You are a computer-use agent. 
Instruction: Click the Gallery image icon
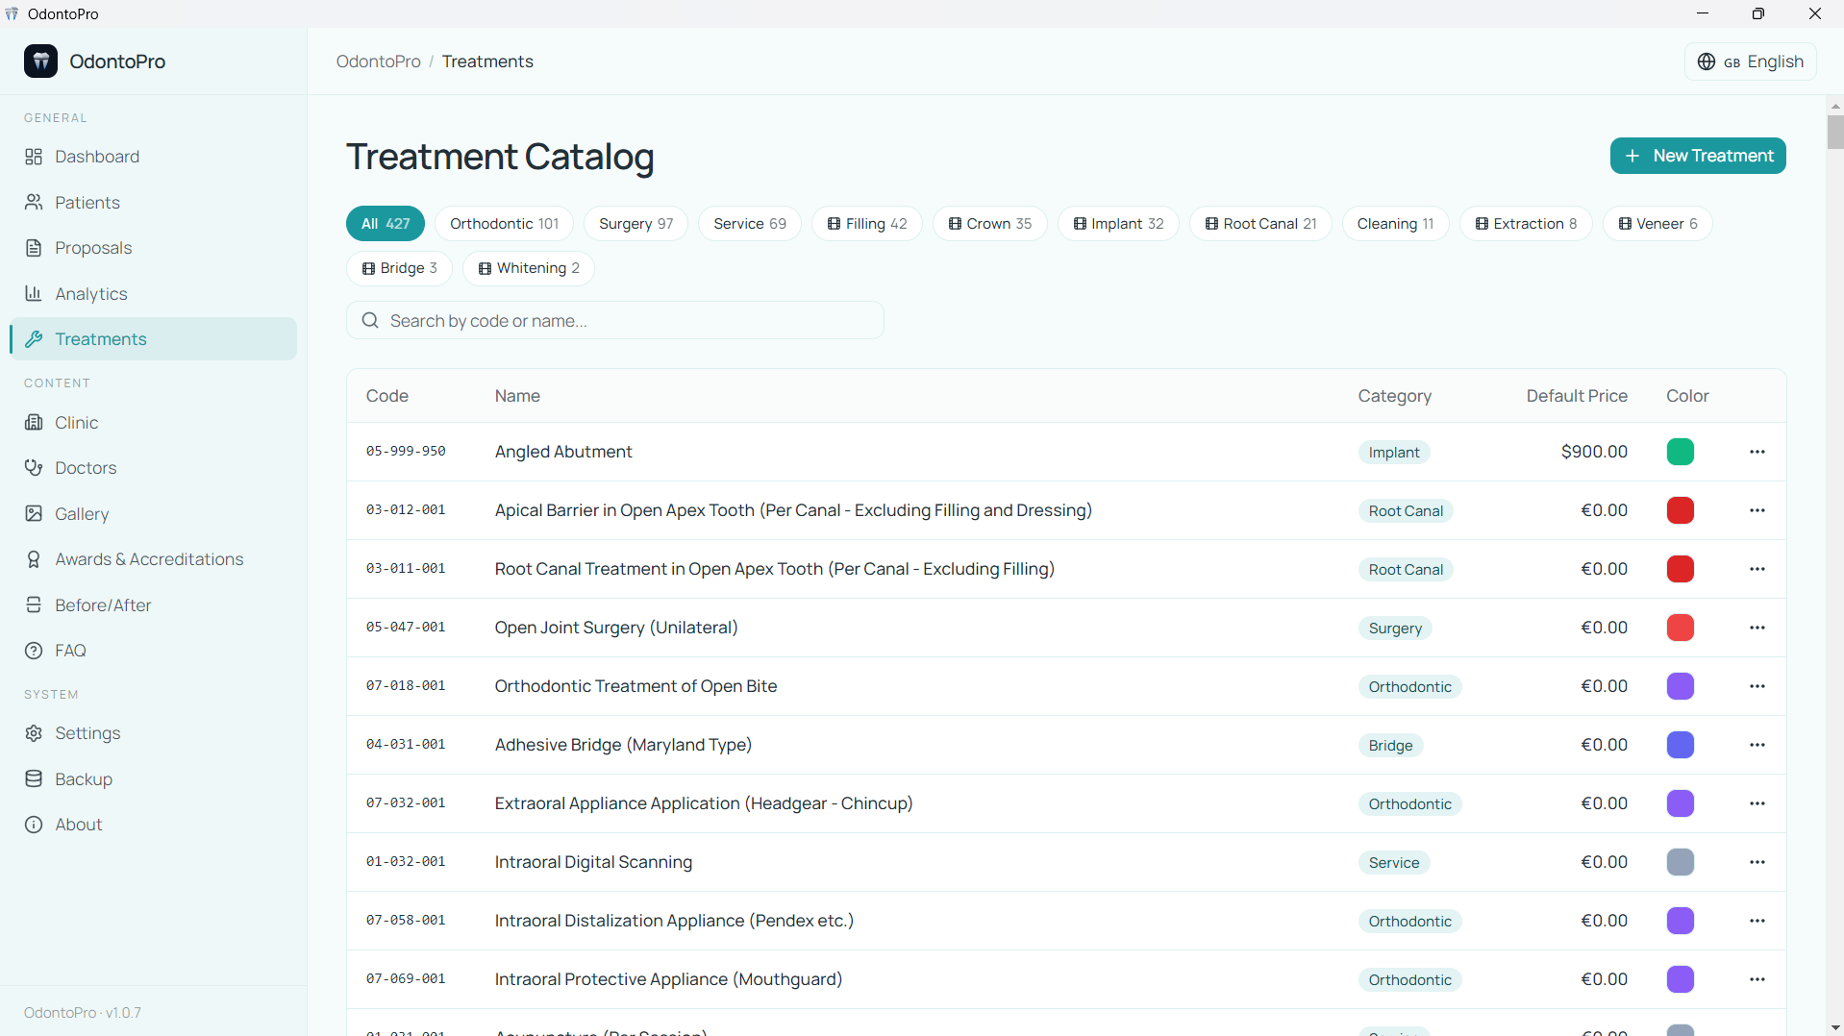(34, 513)
